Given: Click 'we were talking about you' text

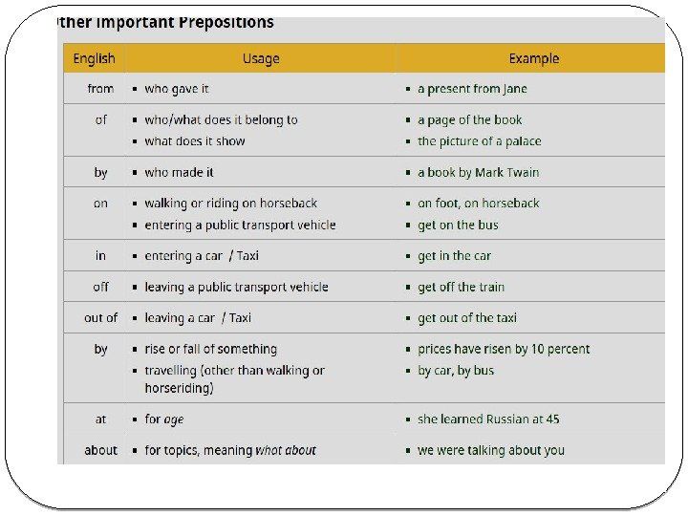Looking at the screenshot, I should (491, 450).
